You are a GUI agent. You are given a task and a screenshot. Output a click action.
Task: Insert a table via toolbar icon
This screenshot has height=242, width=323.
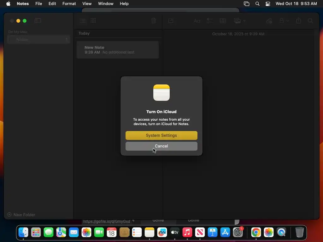[223, 21]
